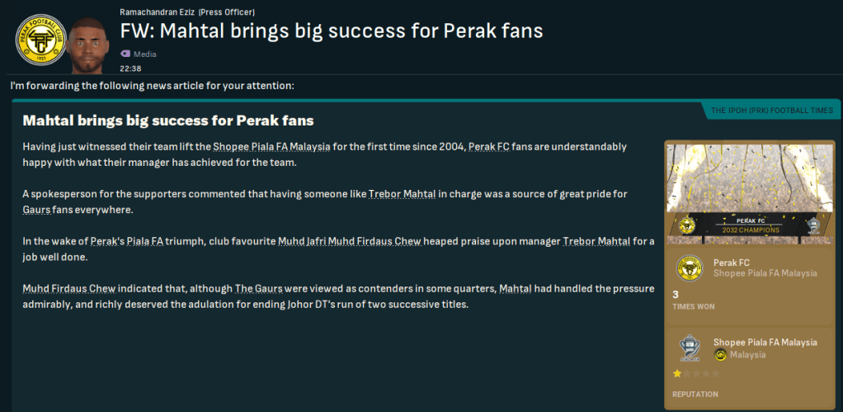The image size is (843, 412).
Task: Click Perak FC badge in side panel
Action: coord(689,268)
